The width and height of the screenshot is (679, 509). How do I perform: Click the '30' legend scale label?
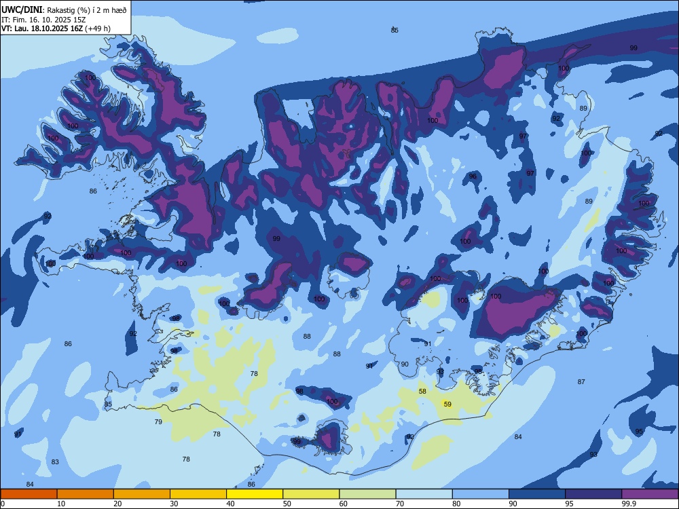click(x=174, y=504)
